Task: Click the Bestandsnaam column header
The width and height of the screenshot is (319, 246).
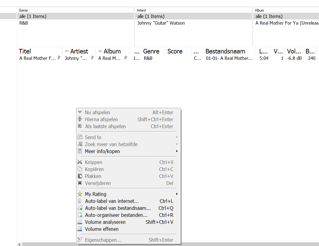Action: 225,51
